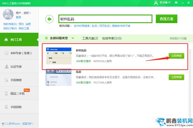Click the New badge on 精品二手机

pos(27,90)
